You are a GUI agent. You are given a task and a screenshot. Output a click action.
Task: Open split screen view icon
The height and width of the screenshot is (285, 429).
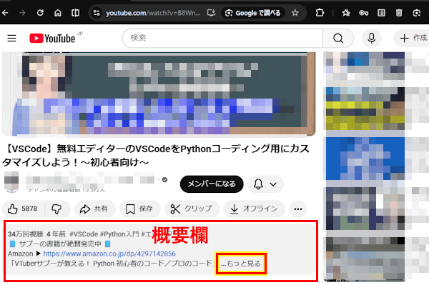coord(75,13)
